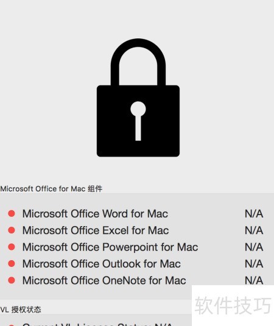
Task: Click the red status dot beside Word
Action: (x=12, y=213)
